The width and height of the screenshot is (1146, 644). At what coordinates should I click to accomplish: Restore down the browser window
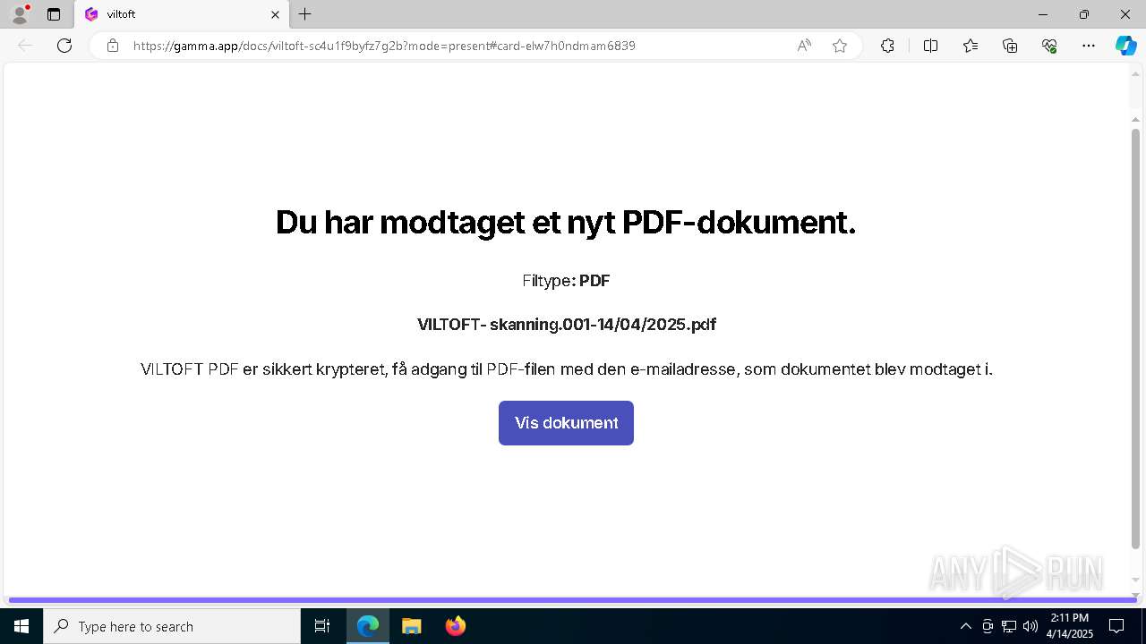tap(1084, 14)
